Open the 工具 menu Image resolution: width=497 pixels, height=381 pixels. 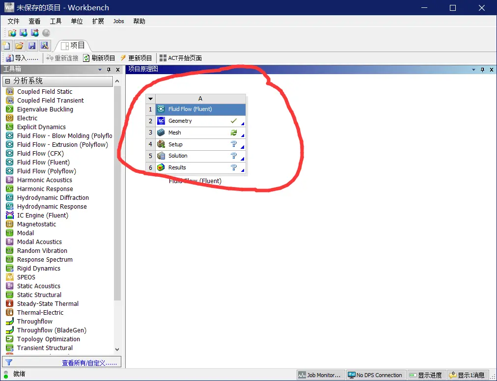[x=55, y=21]
